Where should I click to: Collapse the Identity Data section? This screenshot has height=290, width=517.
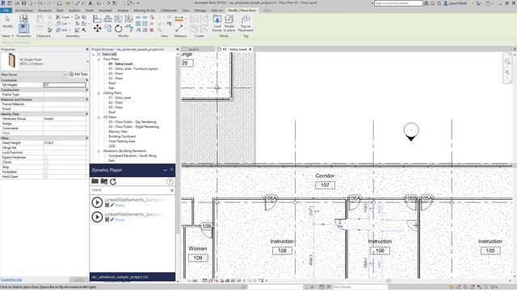click(x=87, y=114)
